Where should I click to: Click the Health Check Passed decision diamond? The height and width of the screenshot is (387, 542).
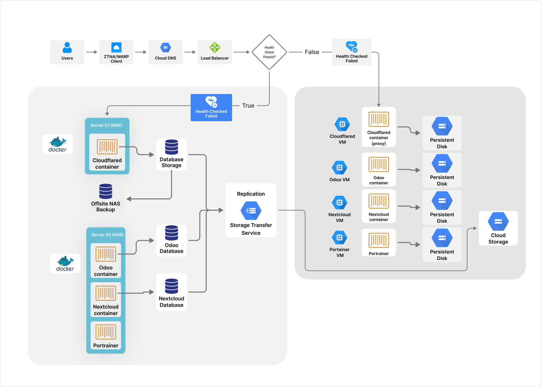pos(269,52)
